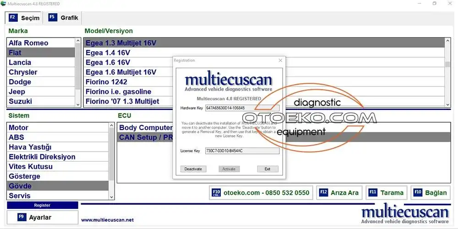Click the Hardware Key field
This screenshot has width=458, height=229.
(242, 108)
